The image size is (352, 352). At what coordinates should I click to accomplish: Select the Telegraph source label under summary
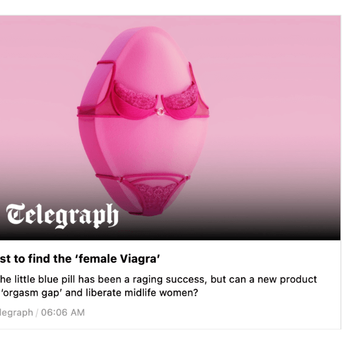tap(16, 313)
